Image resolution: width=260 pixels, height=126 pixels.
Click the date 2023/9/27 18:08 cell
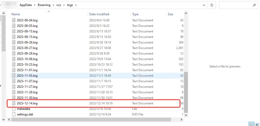click(100, 48)
